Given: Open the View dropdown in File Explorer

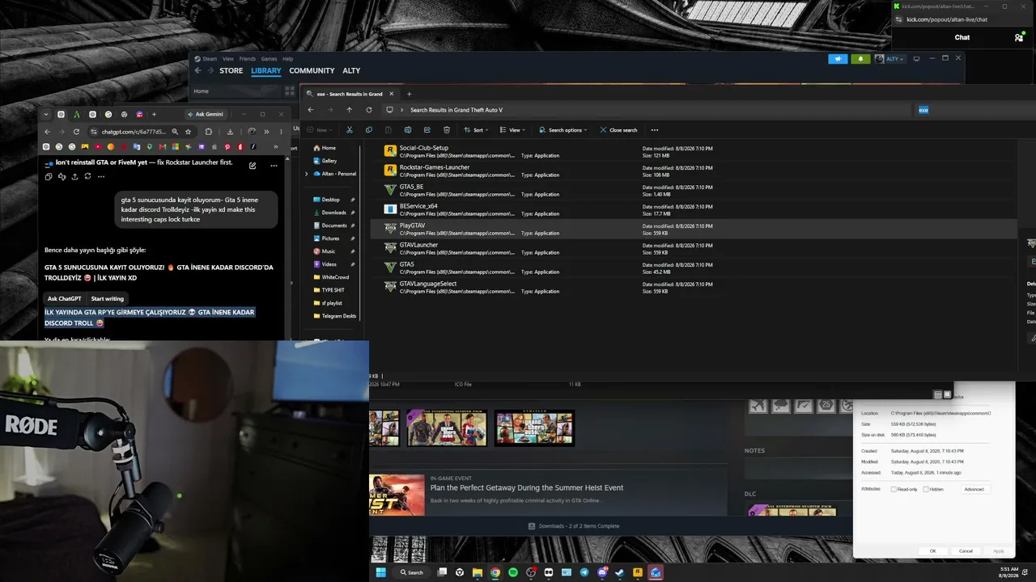Looking at the screenshot, I should [513, 130].
